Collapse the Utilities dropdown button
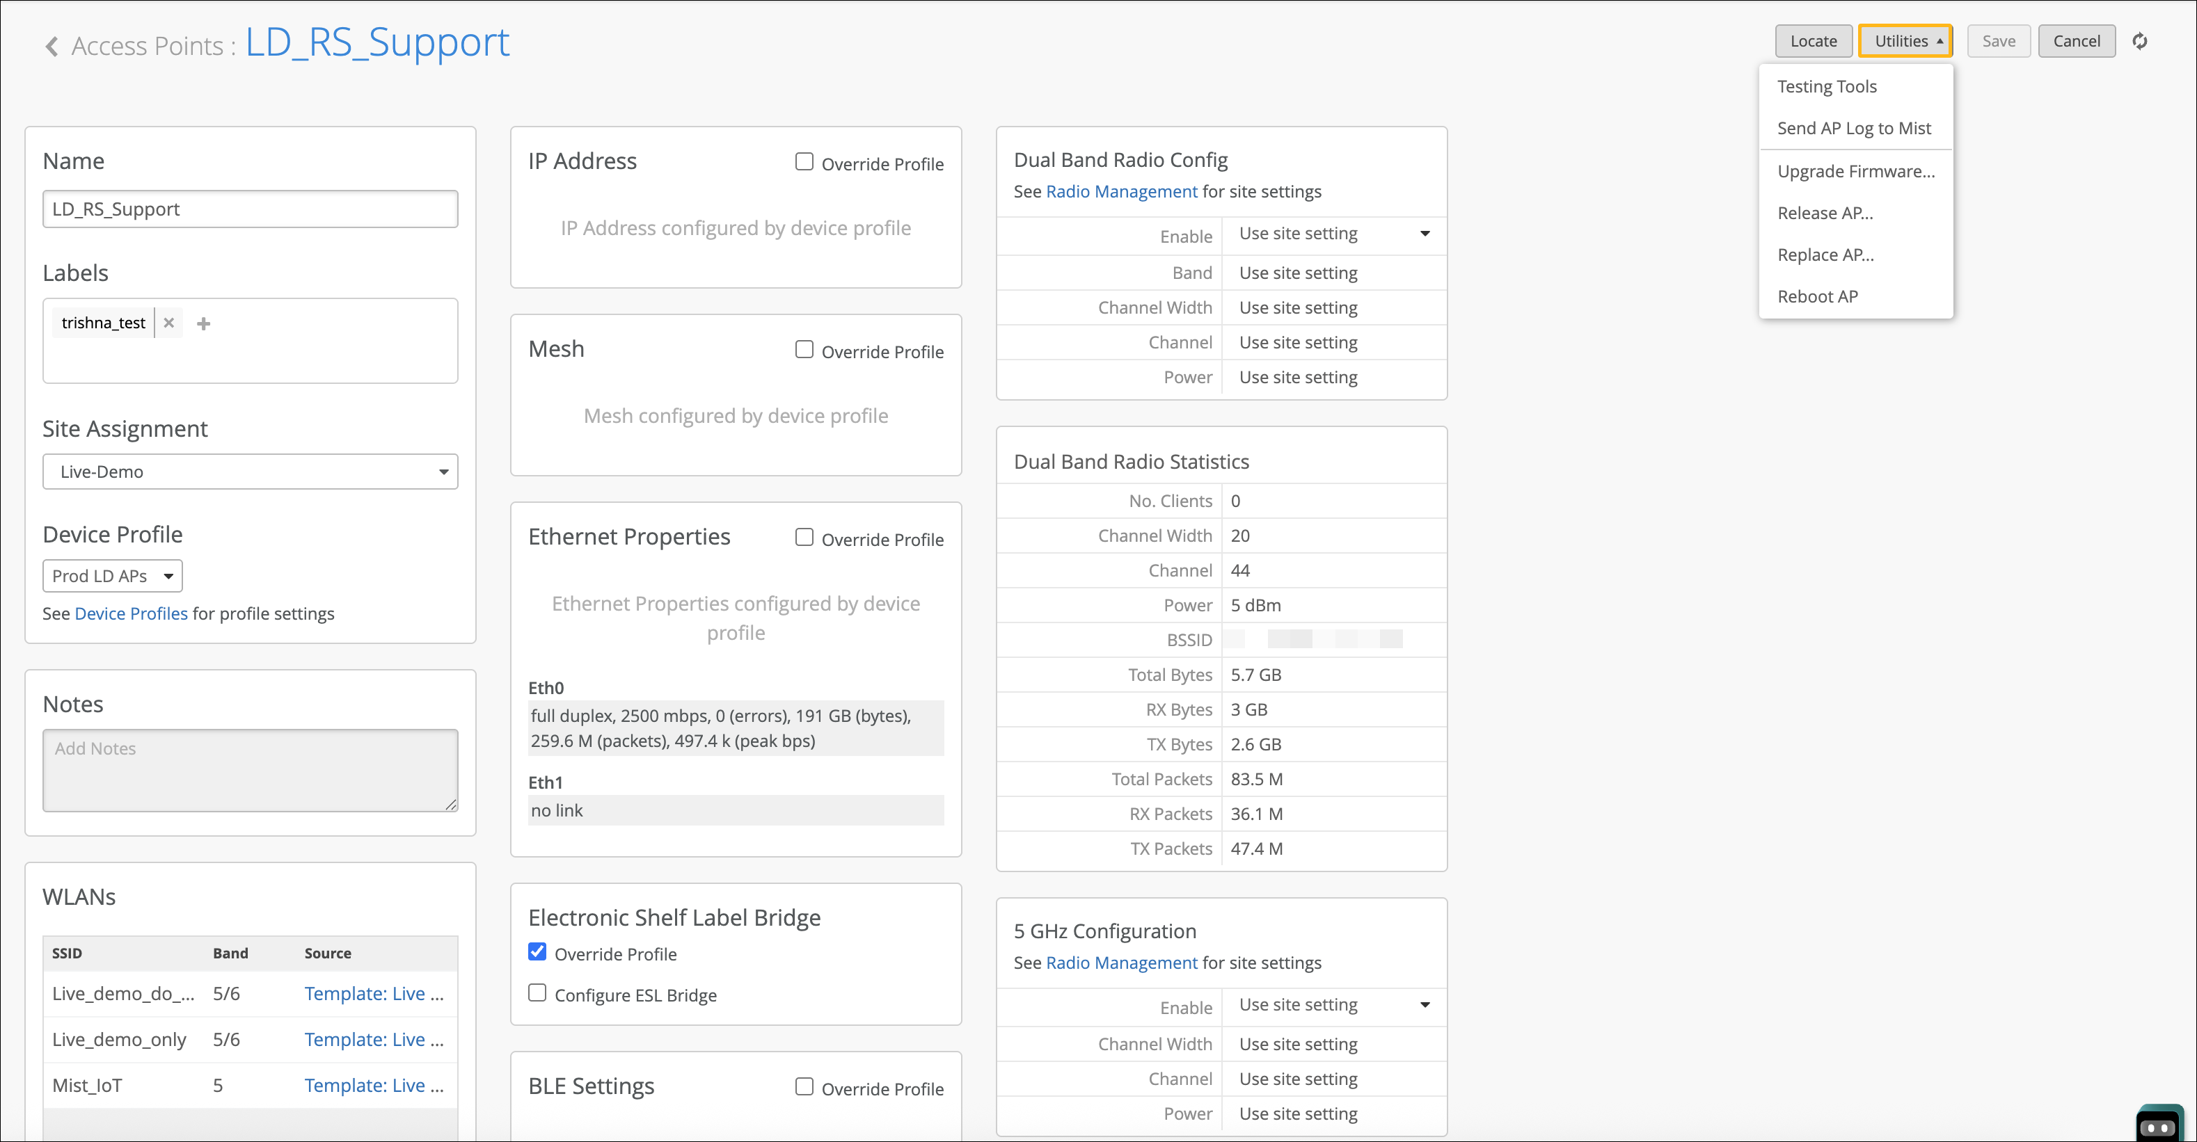 click(1905, 41)
